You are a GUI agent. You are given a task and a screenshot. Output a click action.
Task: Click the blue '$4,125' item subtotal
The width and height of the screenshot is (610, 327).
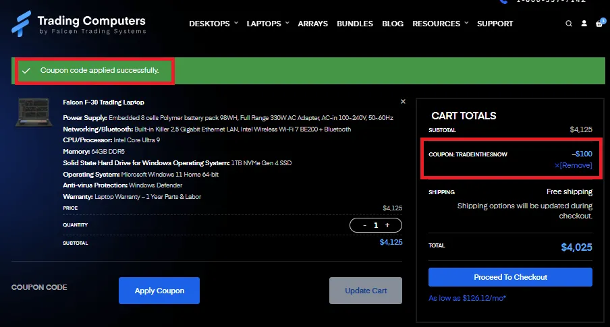(x=391, y=242)
